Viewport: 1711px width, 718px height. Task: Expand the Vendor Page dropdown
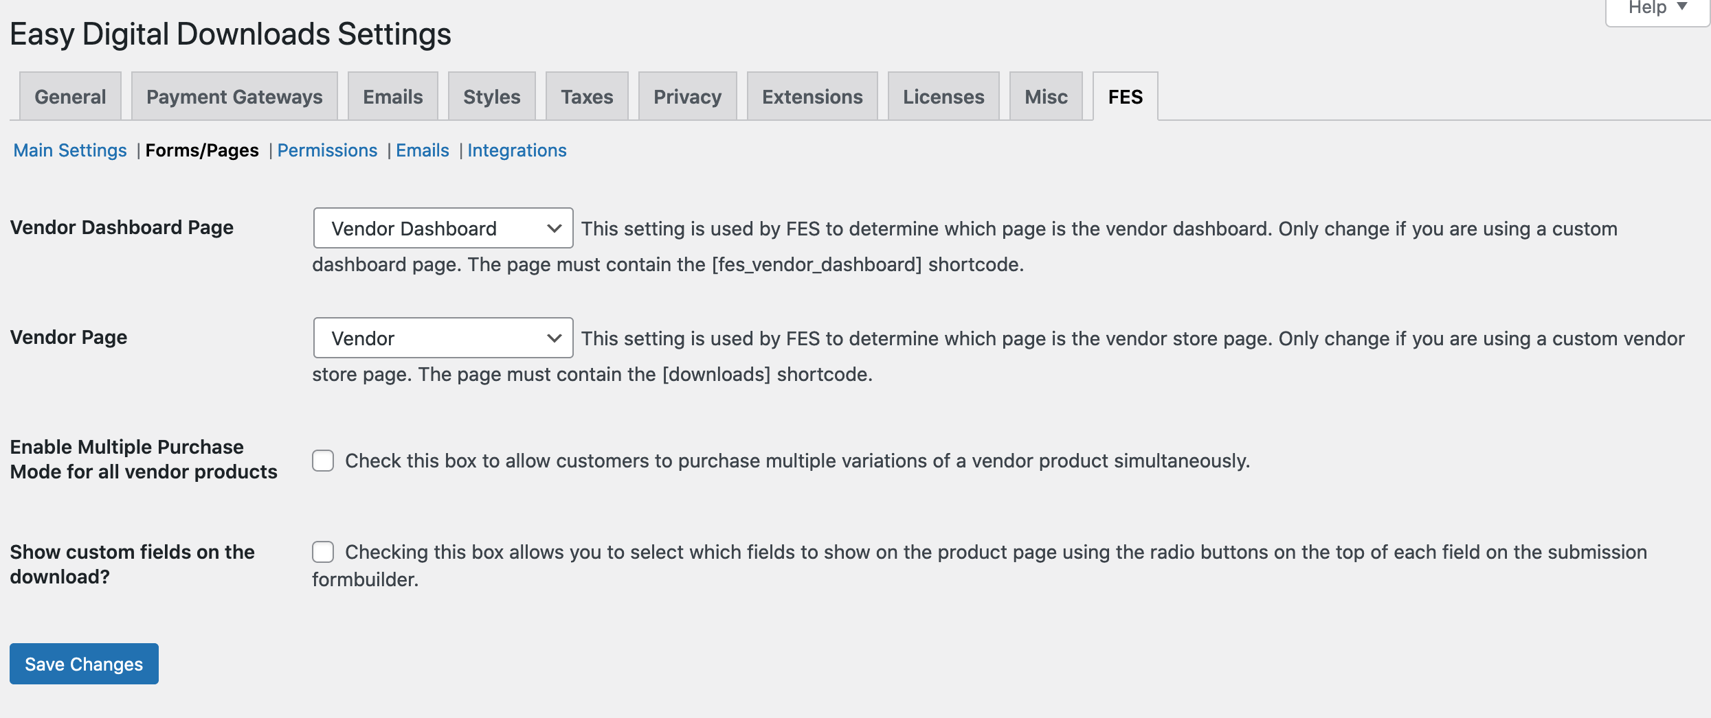point(443,338)
